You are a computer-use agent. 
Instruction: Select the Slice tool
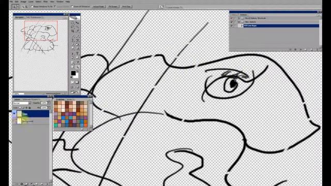pyautogui.click(x=77, y=31)
